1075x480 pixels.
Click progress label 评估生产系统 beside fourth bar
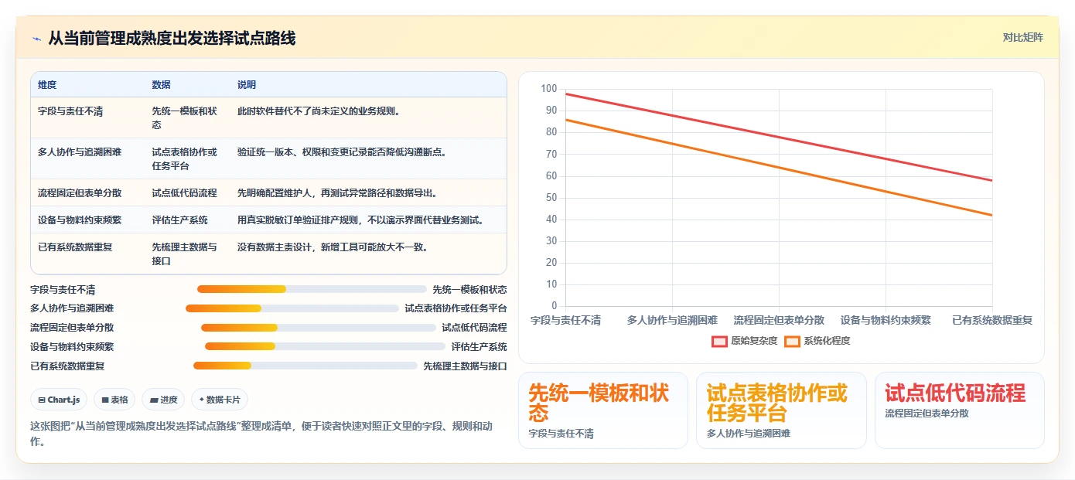coord(479,347)
